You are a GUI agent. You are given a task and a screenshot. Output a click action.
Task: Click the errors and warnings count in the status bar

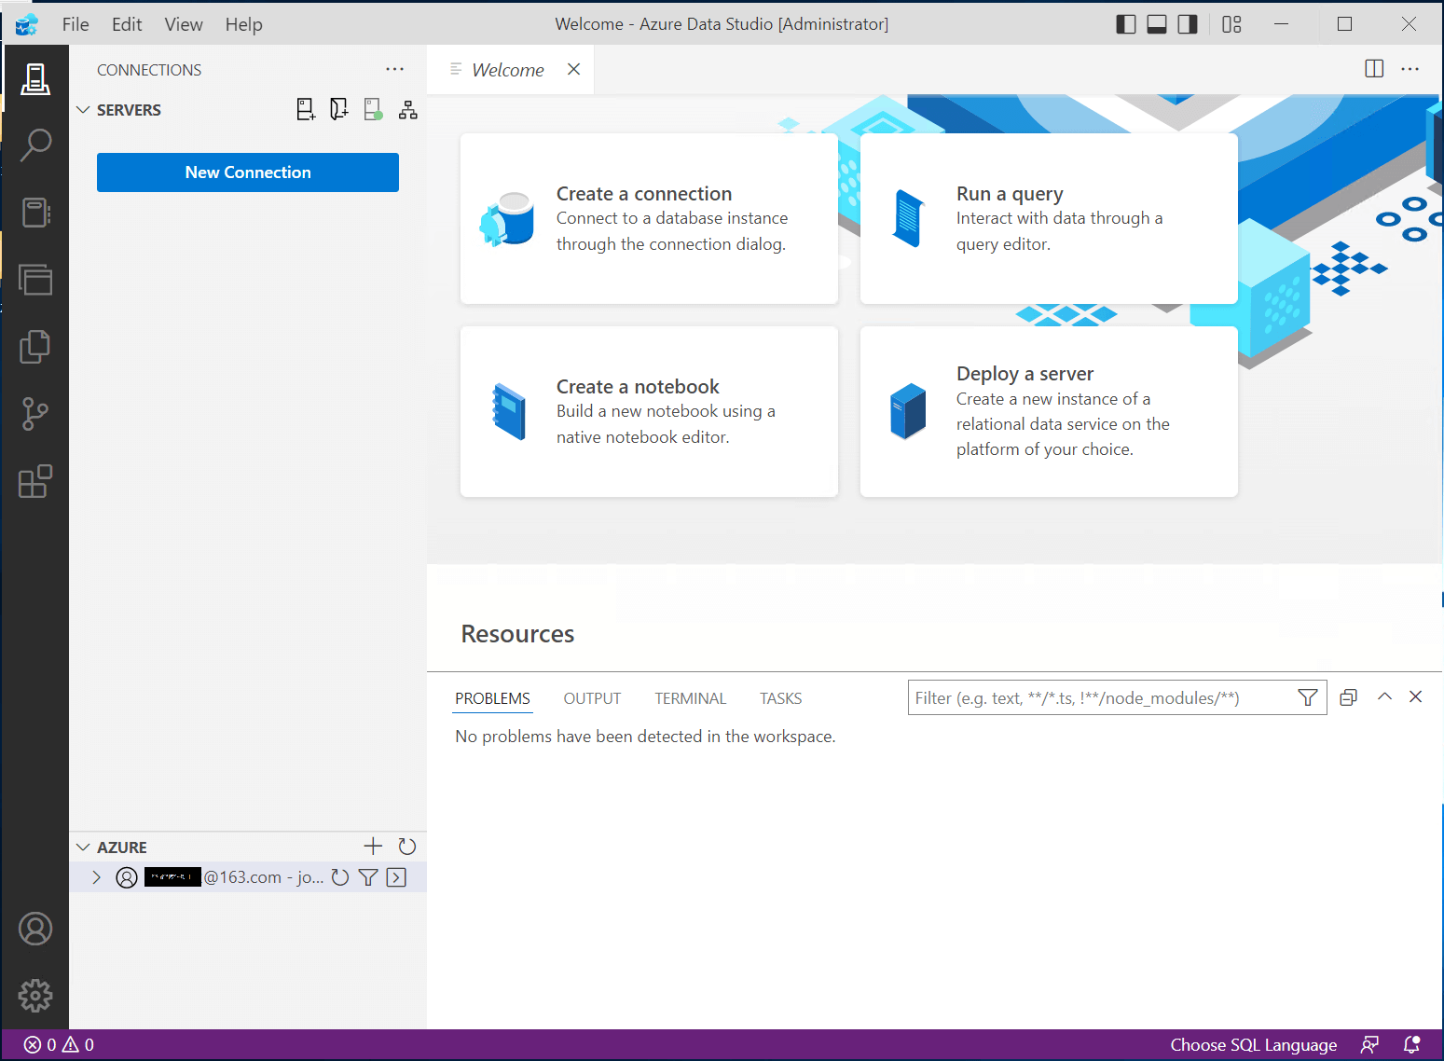coord(59,1045)
